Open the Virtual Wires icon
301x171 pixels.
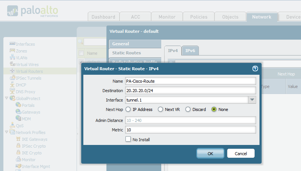[12, 65]
